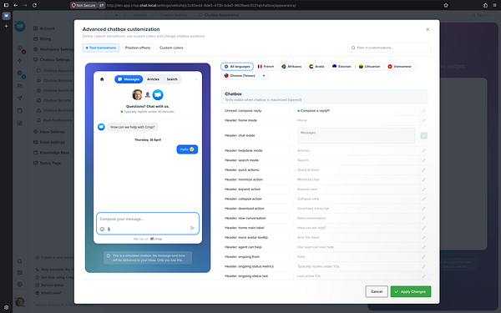
Task: Click the 'Apply Changes' button
Action: point(411,291)
